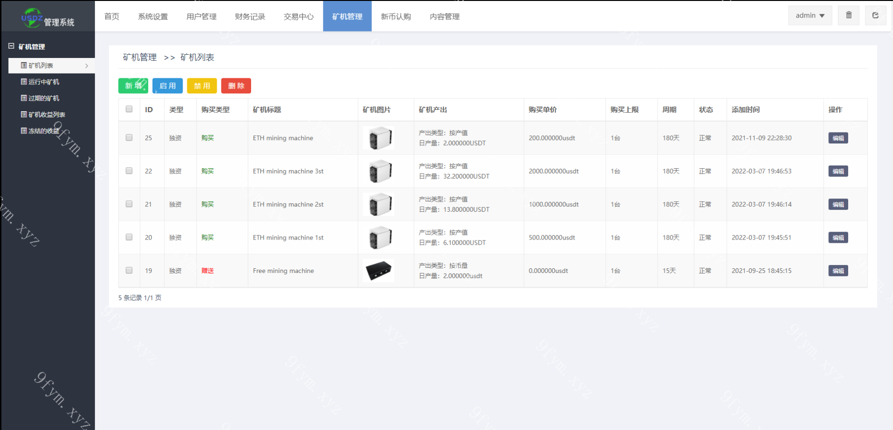The image size is (893, 430).
Task: Open 财务记录 tab
Action: click(250, 17)
